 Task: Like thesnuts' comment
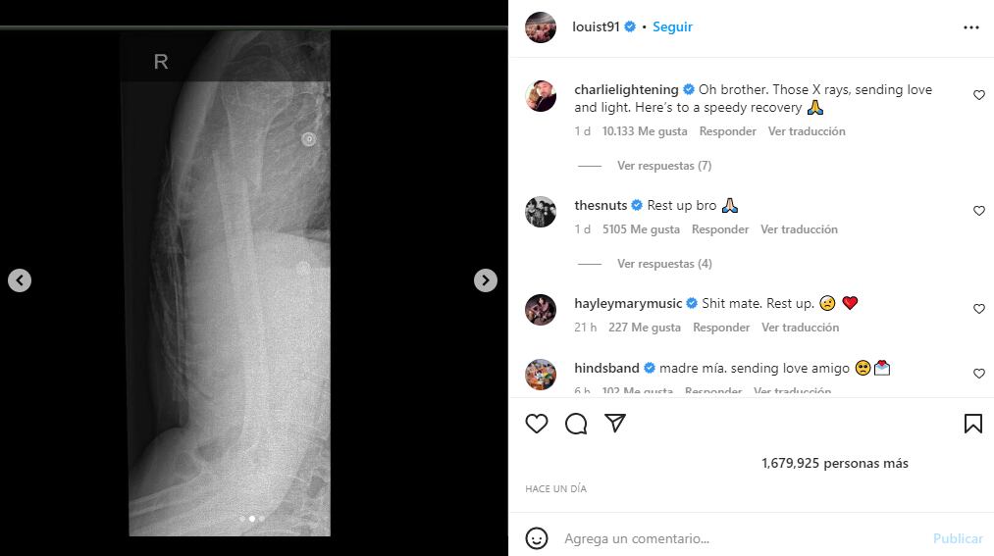point(978,211)
